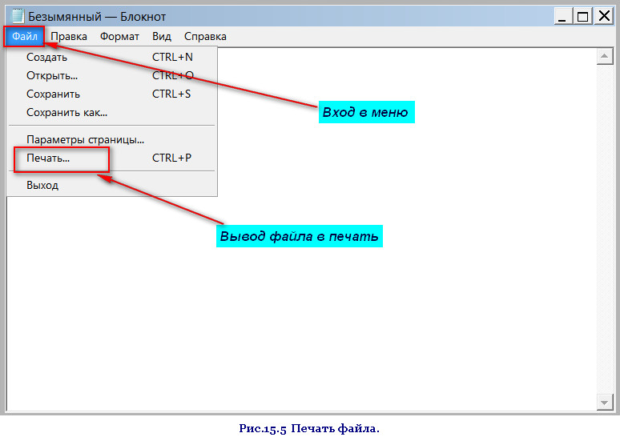Click the 'Вывод файла в печать' annotation label
This screenshot has width=620, height=441.
pos(299,237)
